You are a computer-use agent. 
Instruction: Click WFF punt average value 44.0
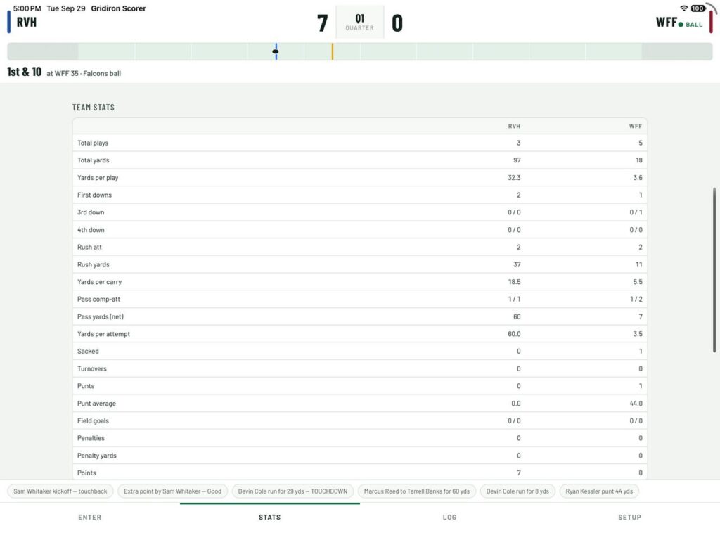coord(636,404)
